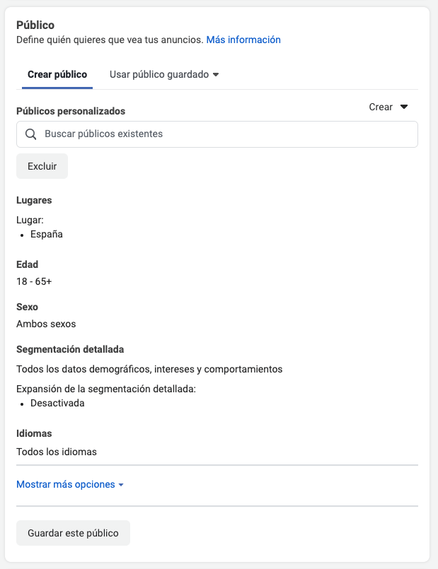This screenshot has height=569, width=438.
Task: Expand the Usar público guardado chevron
Action: click(216, 74)
